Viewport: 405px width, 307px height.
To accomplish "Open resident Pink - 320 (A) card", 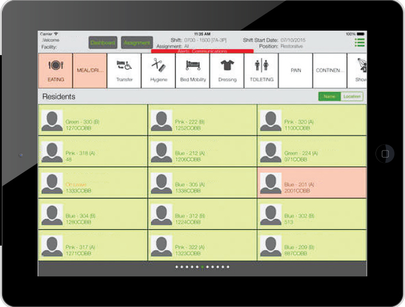I will [x=312, y=120].
